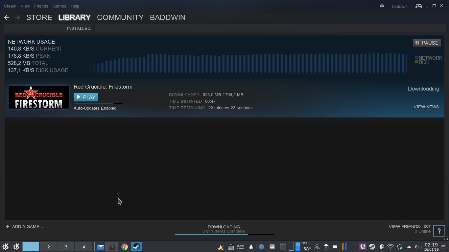Open the View menu
The height and width of the screenshot is (252, 449).
point(25,6)
